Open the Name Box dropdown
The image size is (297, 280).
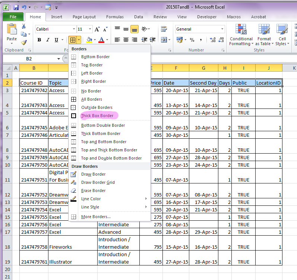click(x=59, y=59)
